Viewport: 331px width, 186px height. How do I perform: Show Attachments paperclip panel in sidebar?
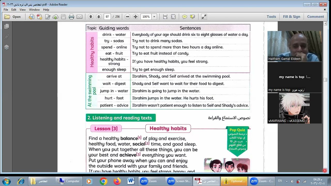pyautogui.click(x=7, y=37)
